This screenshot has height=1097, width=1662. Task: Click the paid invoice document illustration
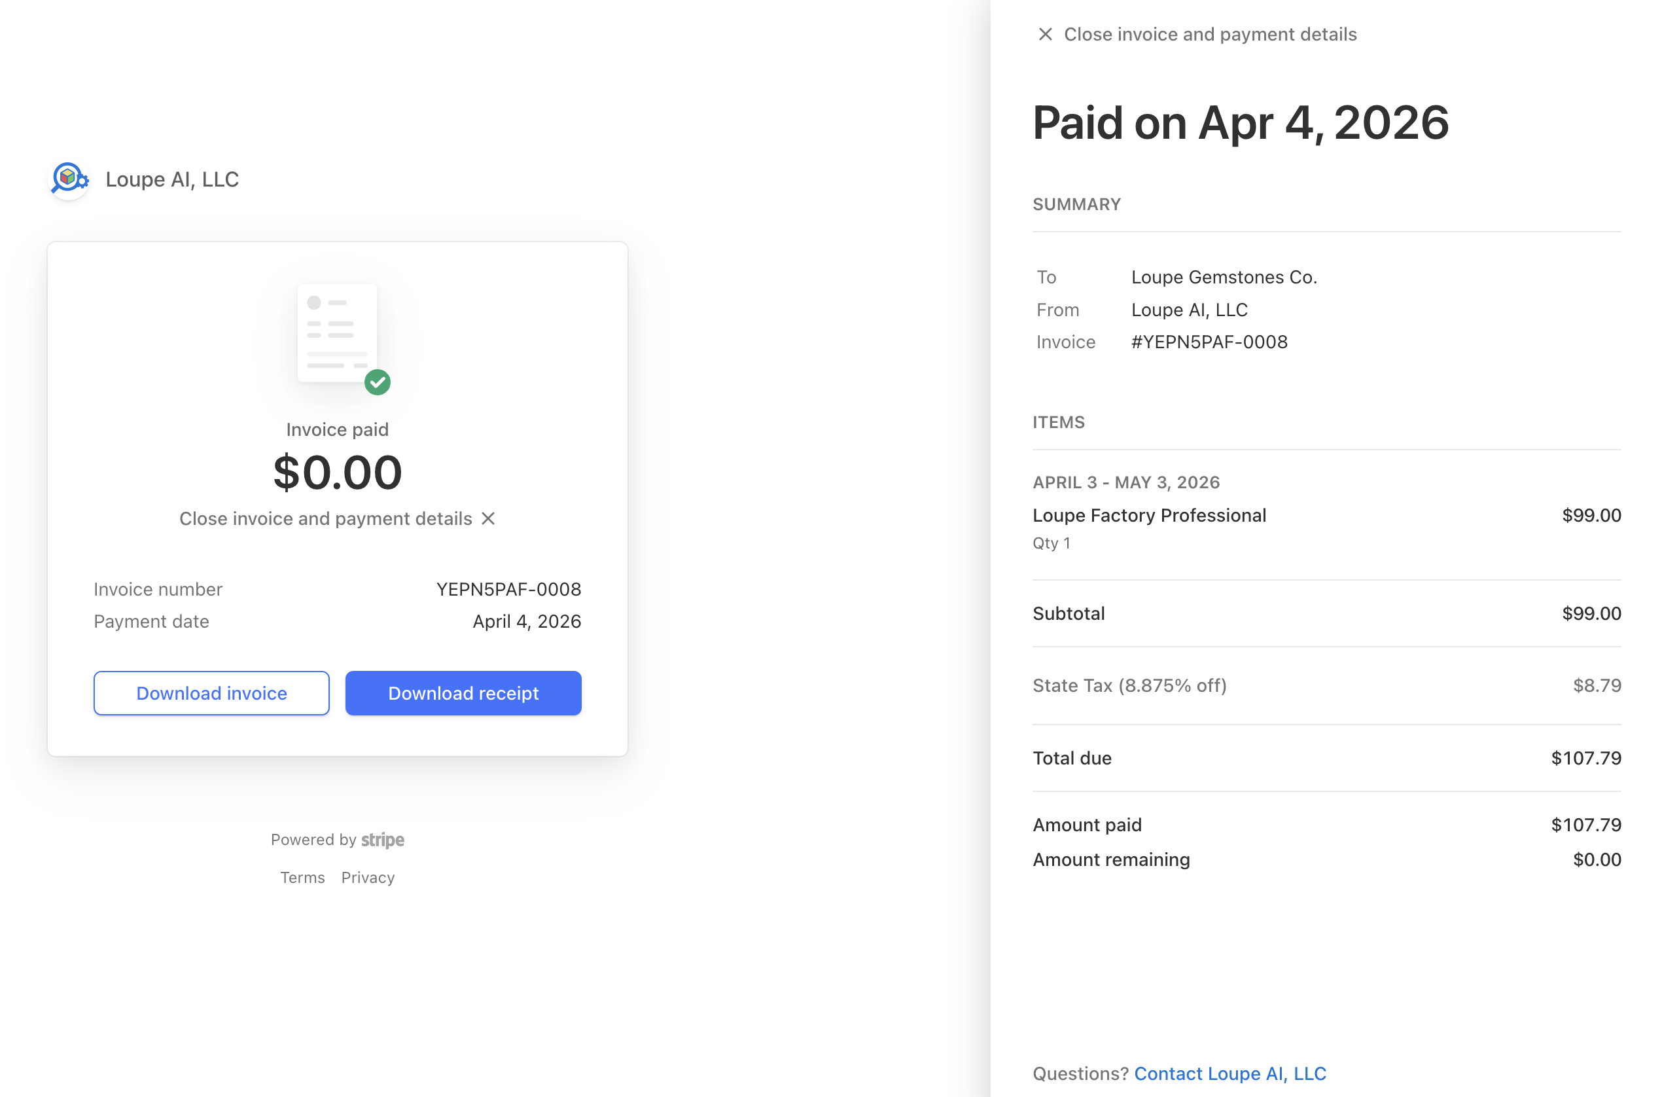click(x=338, y=333)
